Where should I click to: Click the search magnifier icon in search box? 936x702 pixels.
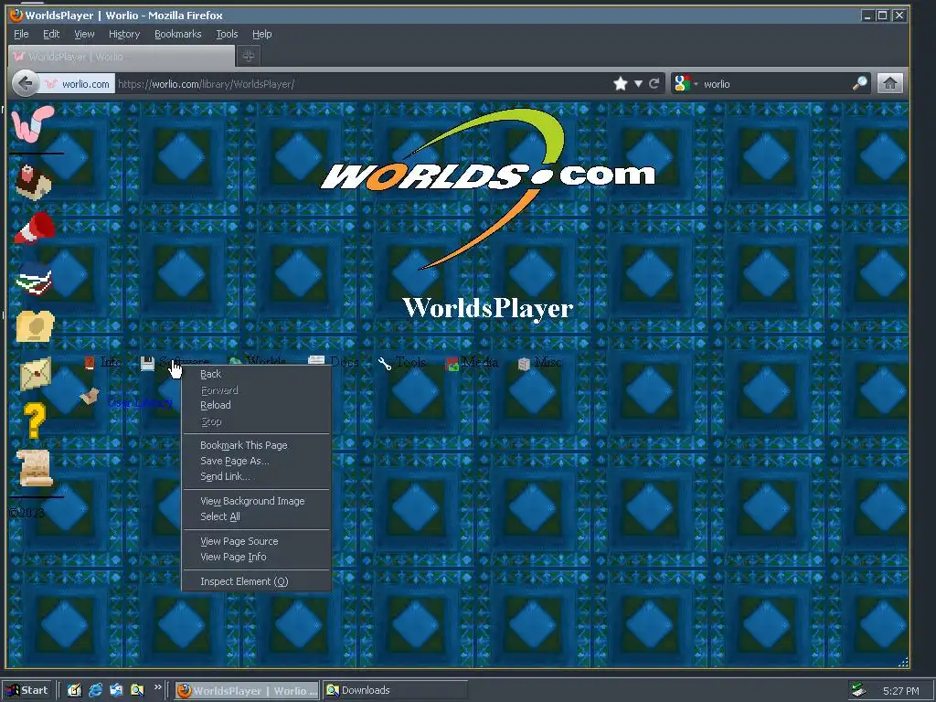click(859, 83)
